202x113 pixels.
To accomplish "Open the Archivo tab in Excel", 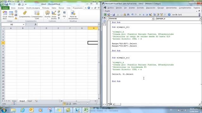I will (5, 8).
